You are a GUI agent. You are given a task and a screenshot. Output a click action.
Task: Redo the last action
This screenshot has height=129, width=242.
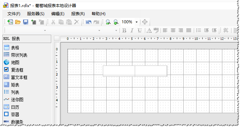point(96,22)
